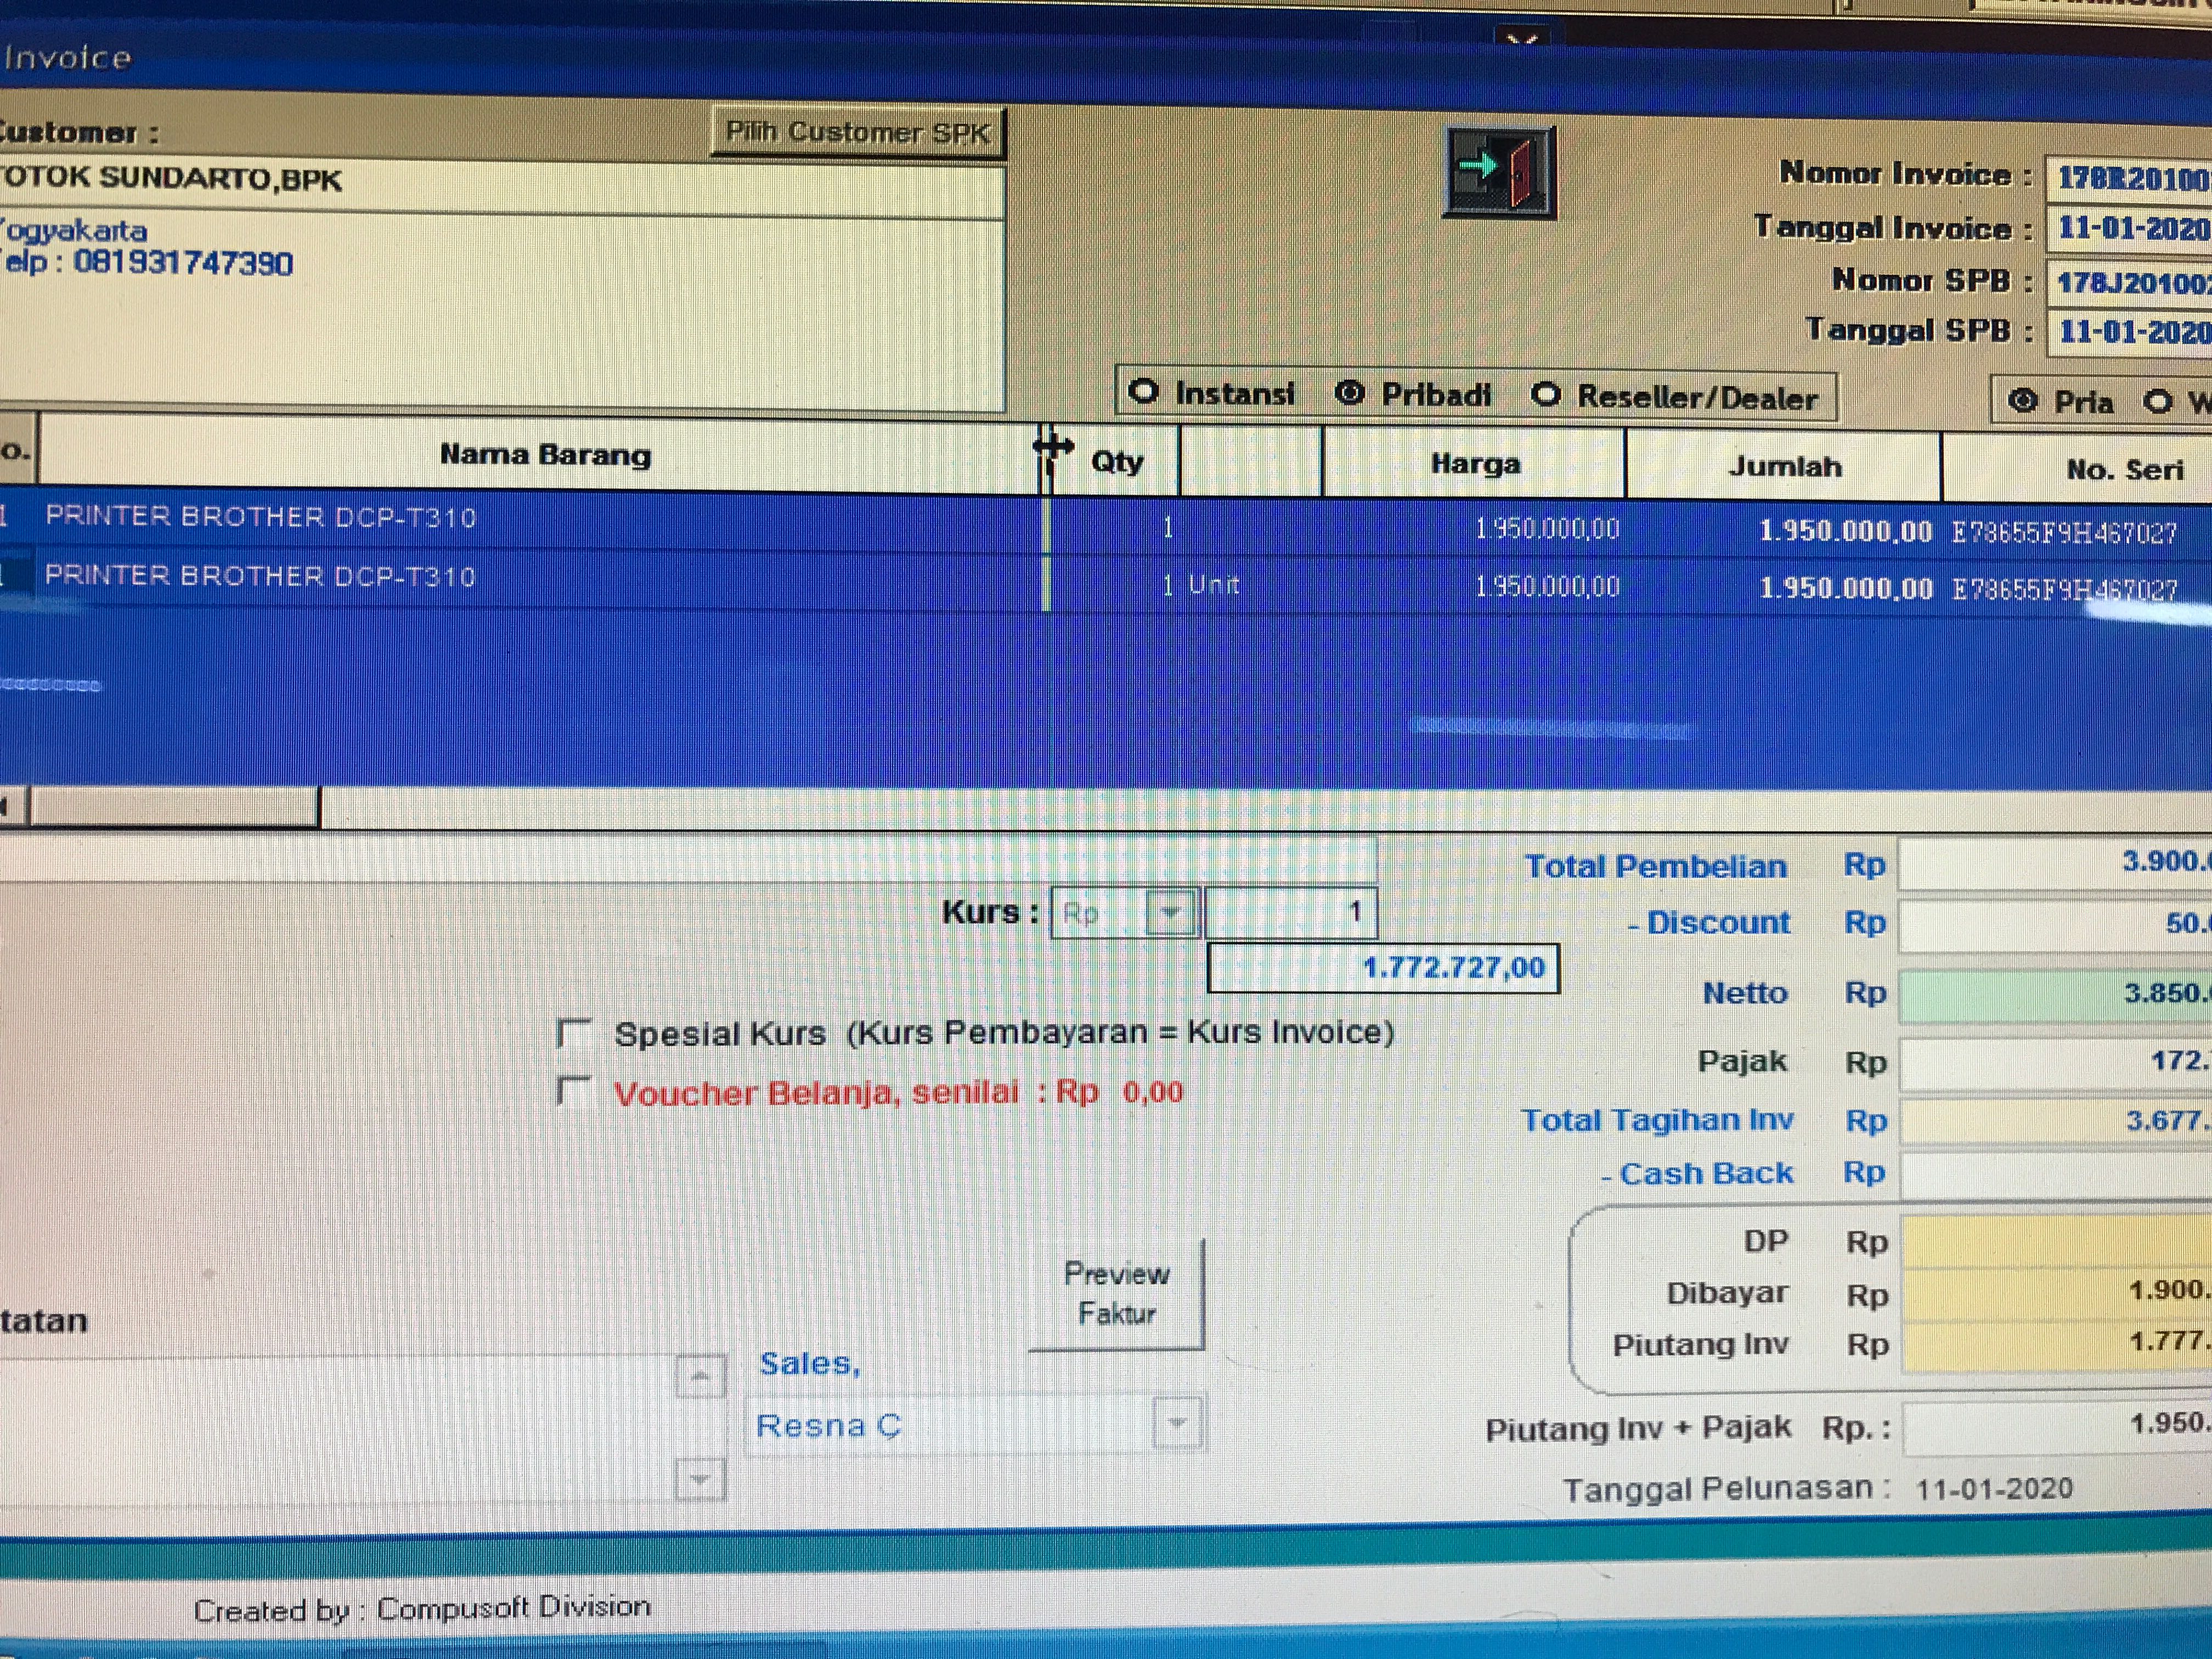Click the horizontal scrollbar thumb under the table
Viewport: 2212px width, 1659px height.
coord(173,806)
